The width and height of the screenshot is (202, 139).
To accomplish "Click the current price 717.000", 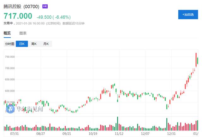I will click(x=18, y=16).
